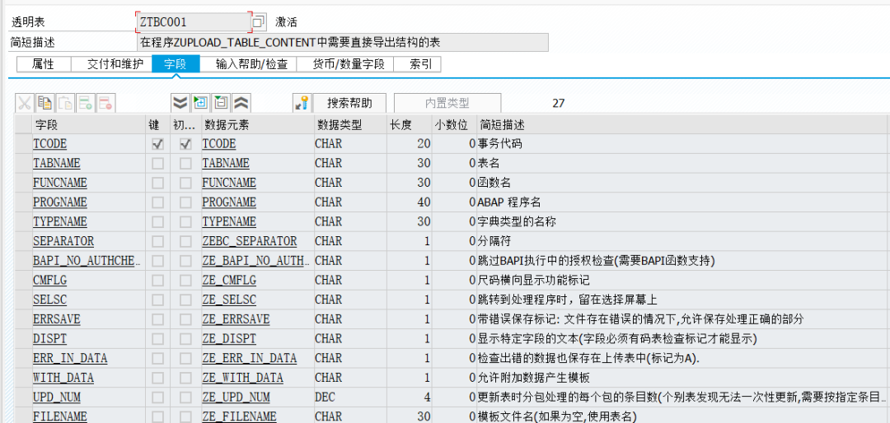The height and width of the screenshot is (423, 890).
Task: Open the 索引 tab
Action: (x=417, y=64)
